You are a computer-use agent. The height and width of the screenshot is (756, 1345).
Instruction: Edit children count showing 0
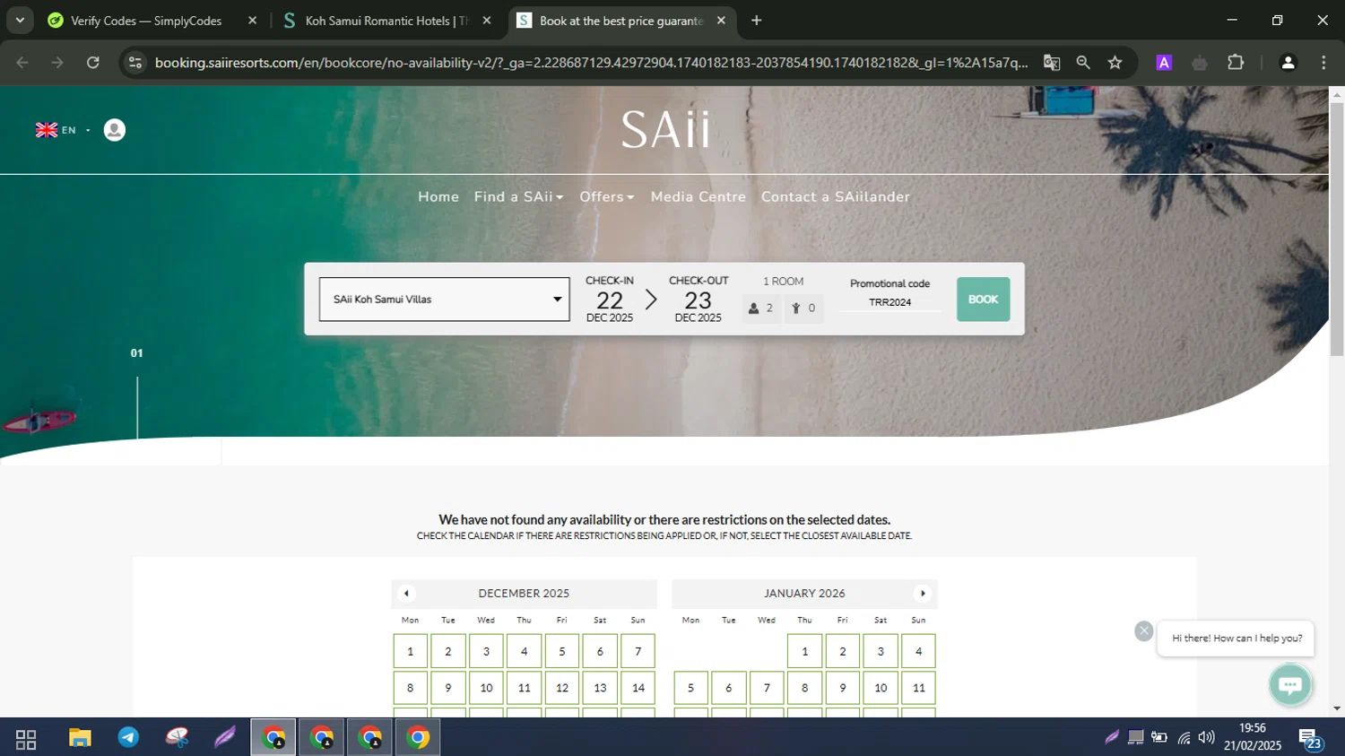pos(803,308)
